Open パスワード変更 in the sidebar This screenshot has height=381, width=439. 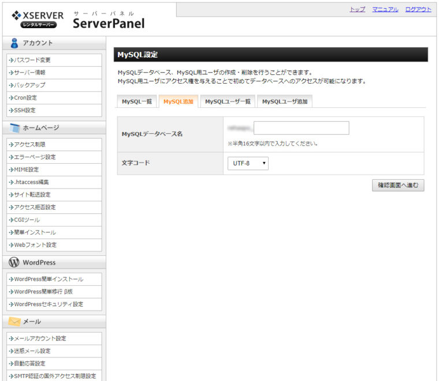(x=54, y=60)
